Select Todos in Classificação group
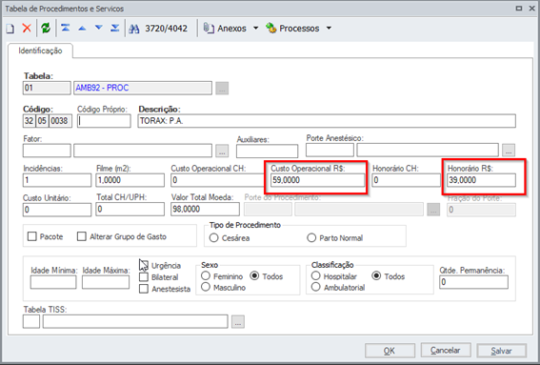Screen dimensions: 540x365 tap(376, 275)
